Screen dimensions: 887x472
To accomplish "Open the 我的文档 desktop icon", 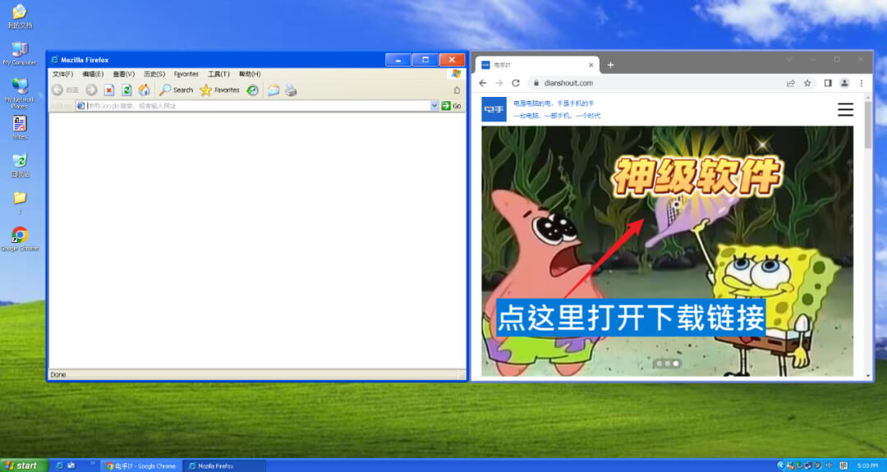I will 20,16.
